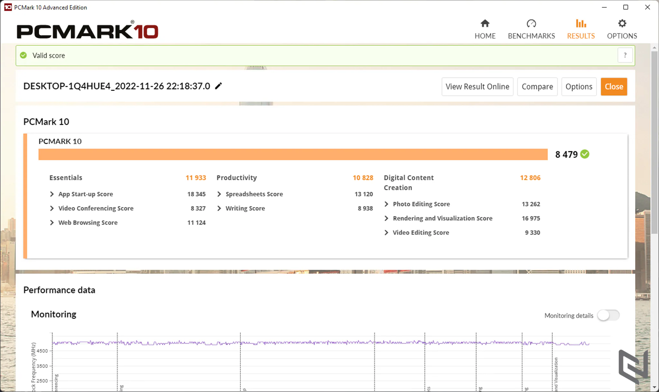The image size is (659, 392).
Task: Click the Rendering and Visualization value 16 975
Action: [531, 218]
